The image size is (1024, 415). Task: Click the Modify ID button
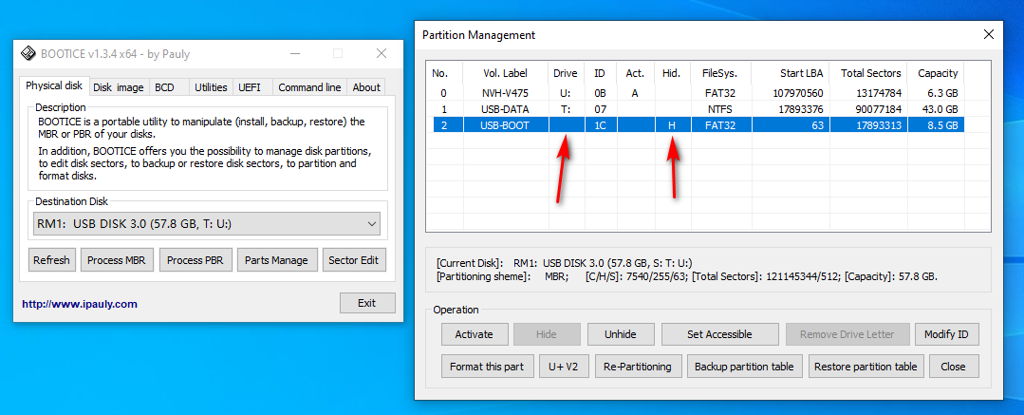(946, 334)
